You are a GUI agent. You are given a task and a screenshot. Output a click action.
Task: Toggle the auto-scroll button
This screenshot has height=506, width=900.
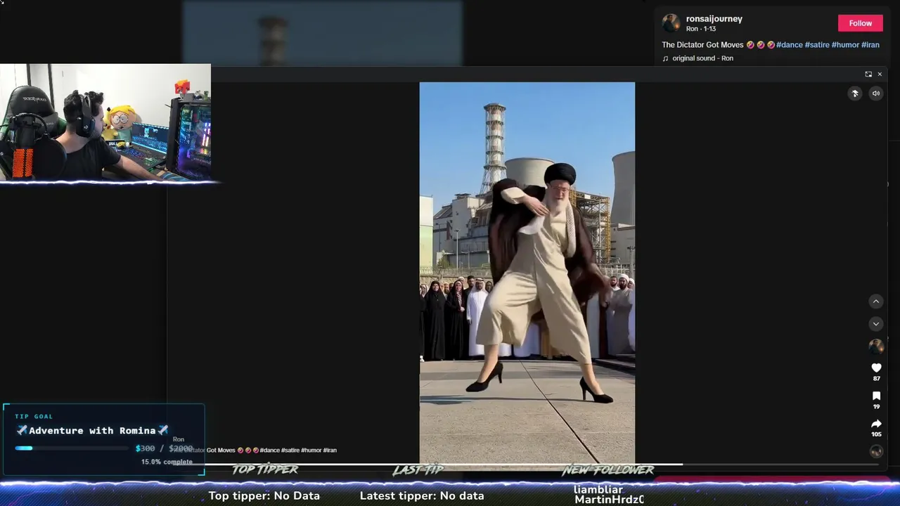tap(855, 93)
